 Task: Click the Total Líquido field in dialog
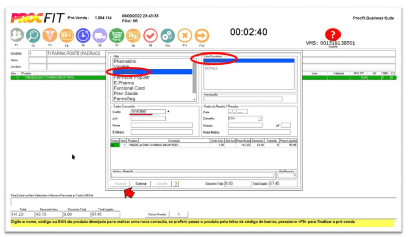283,183
